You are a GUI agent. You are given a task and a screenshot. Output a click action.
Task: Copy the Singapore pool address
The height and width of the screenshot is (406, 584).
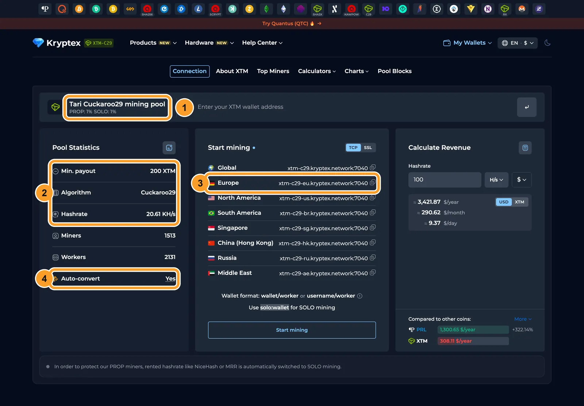pos(373,228)
